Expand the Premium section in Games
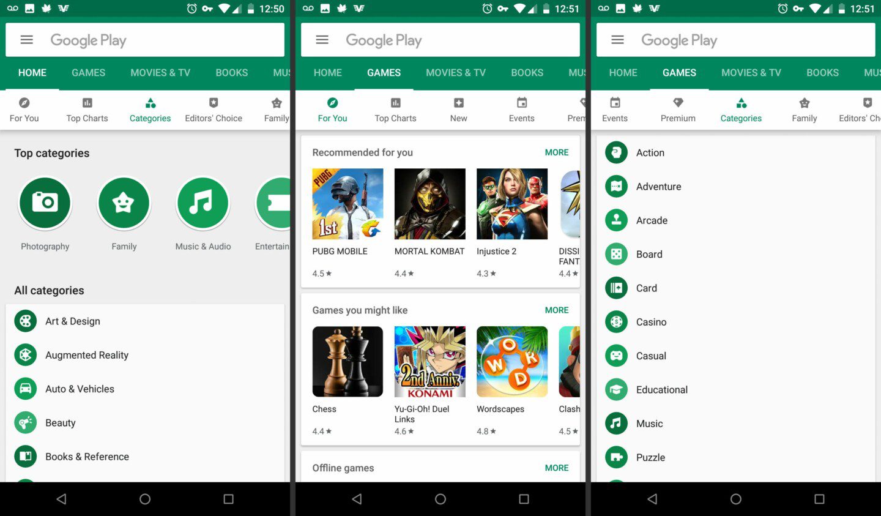The width and height of the screenshot is (881, 516). pos(677,109)
